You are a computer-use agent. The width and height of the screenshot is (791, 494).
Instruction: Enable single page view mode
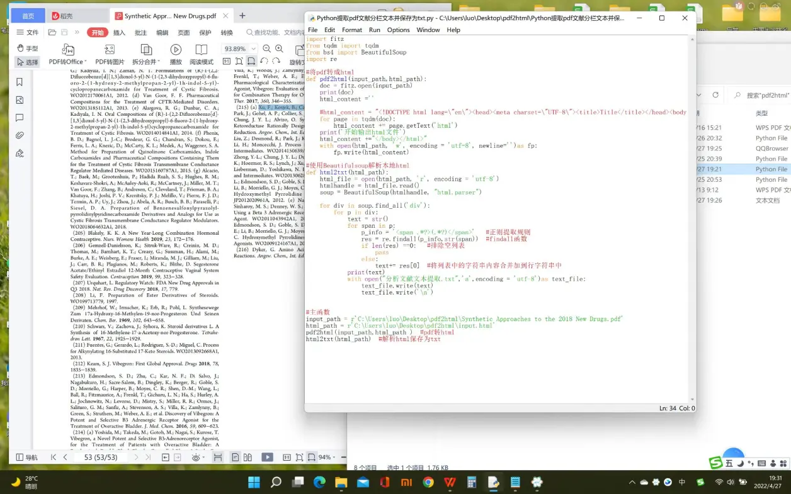coord(235,458)
